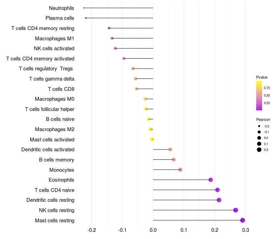Click the T cells CD4 naive dot
274x239 pixels.
(x=217, y=190)
